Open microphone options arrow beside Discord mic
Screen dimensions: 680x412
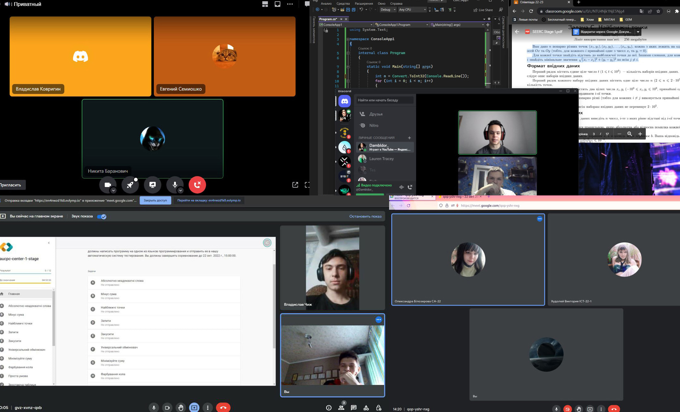tap(181, 190)
